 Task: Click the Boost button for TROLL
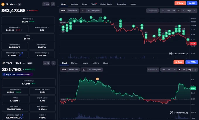[179, 62]
